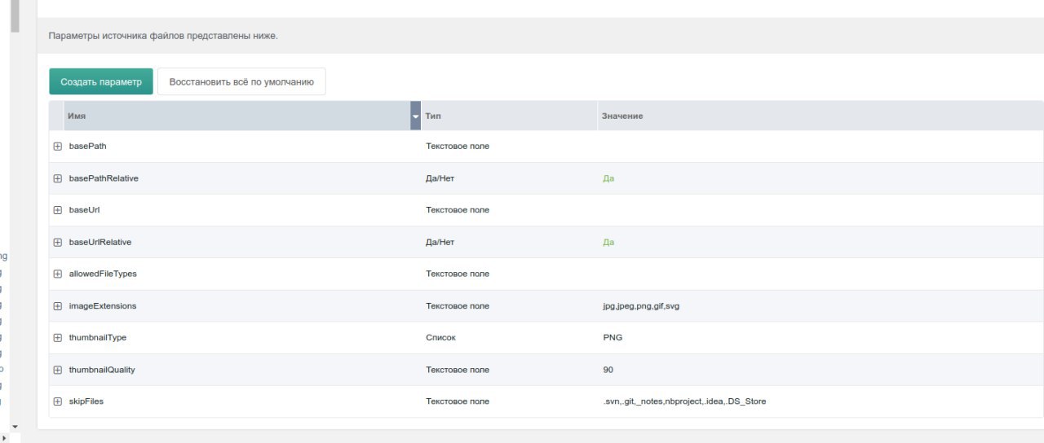
Task: Click plus icon beside thumbnailType
Action: click(x=58, y=338)
